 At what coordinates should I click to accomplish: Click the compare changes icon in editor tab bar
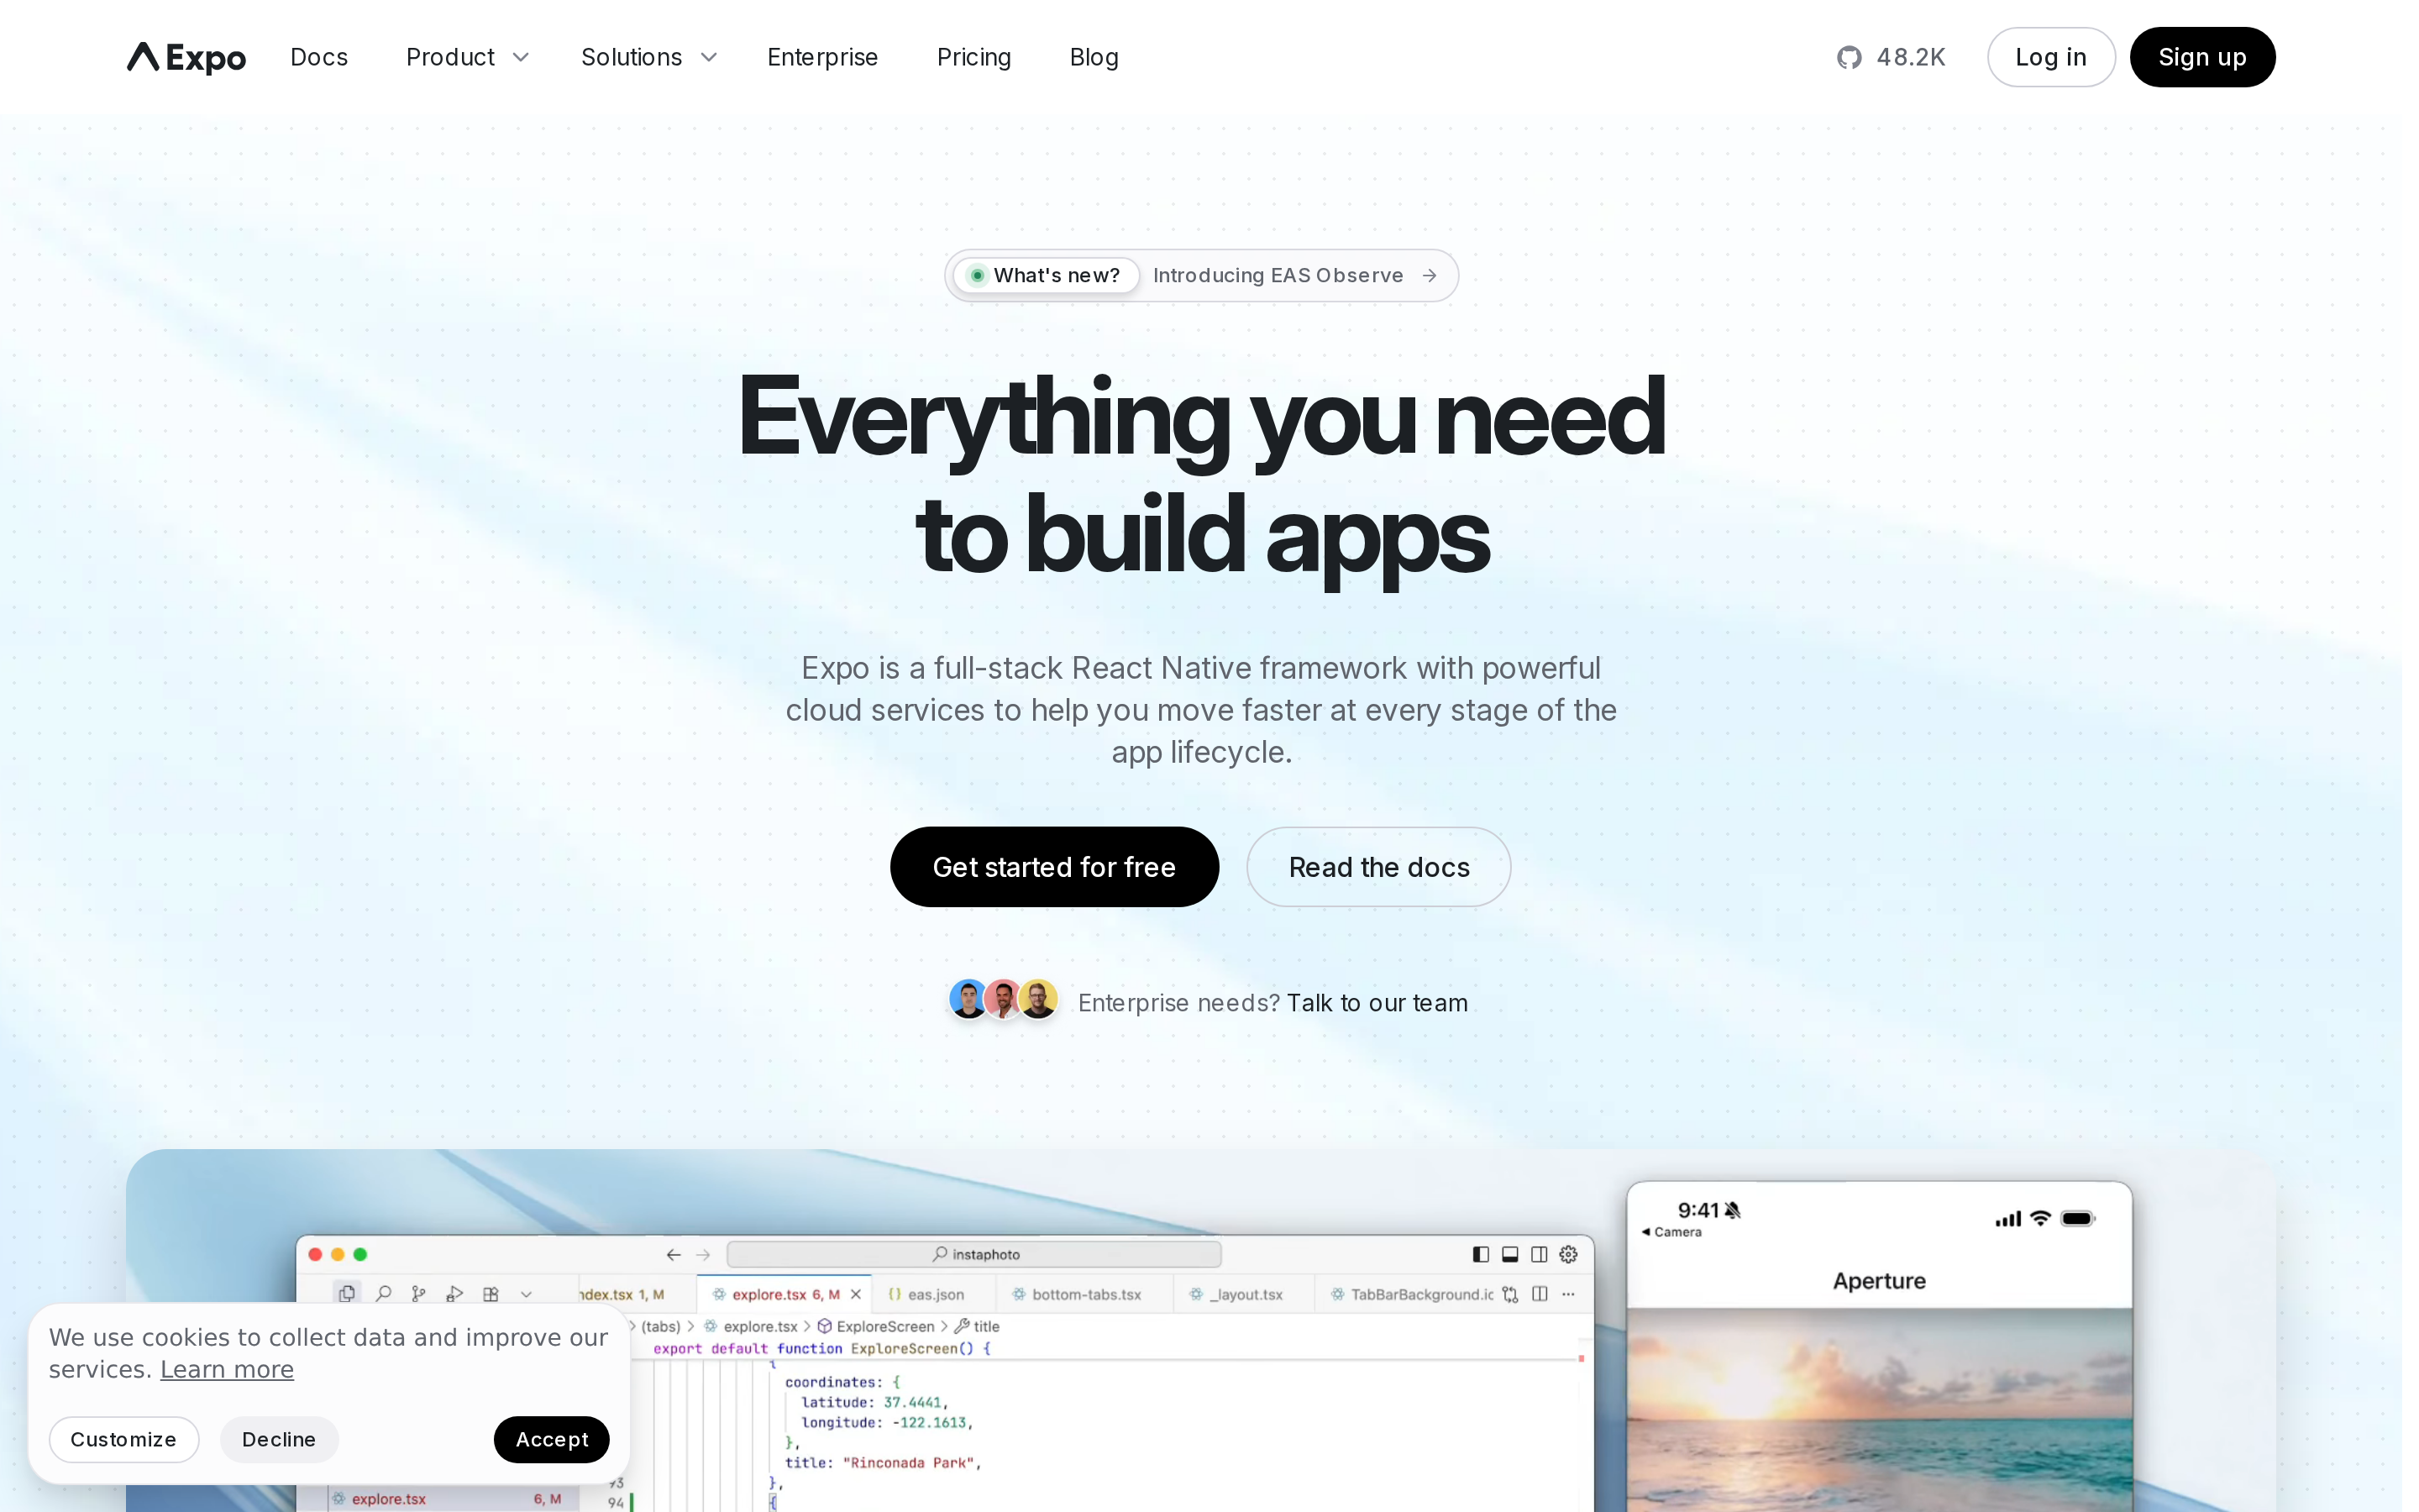(x=1510, y=1294)
